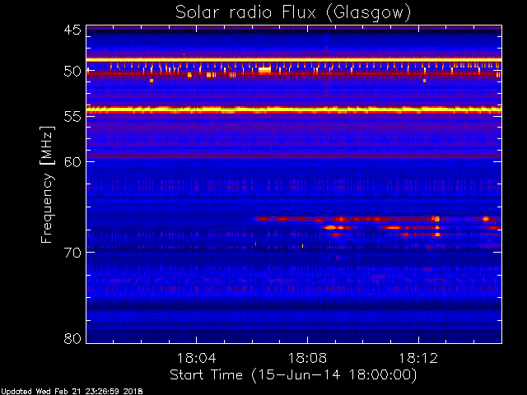Click the 18:04 time label

(196, 358)
